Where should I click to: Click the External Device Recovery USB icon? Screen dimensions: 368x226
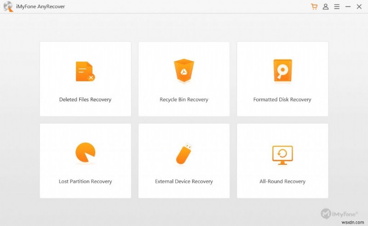point(184,154)
